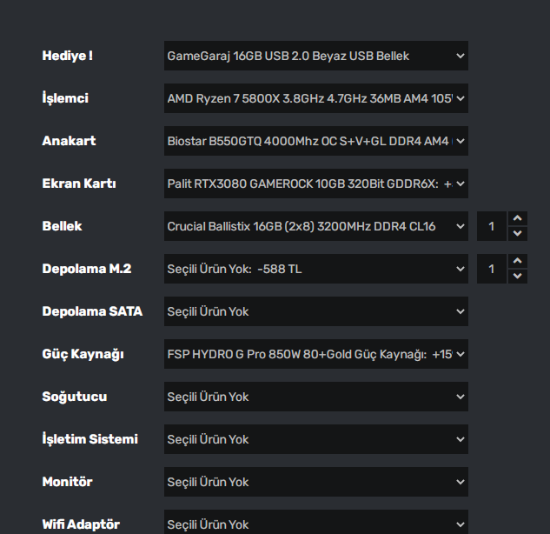Open the Depolama SATA dropdown
Image resolution: width=550 pixels, height=534 pixels.
pos(315,311)
